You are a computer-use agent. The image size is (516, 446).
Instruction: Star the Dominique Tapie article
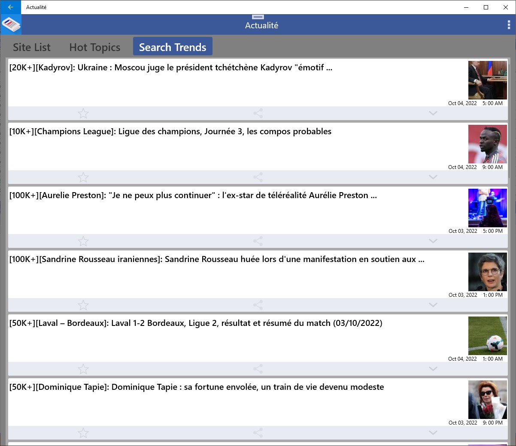coord(83,433)
